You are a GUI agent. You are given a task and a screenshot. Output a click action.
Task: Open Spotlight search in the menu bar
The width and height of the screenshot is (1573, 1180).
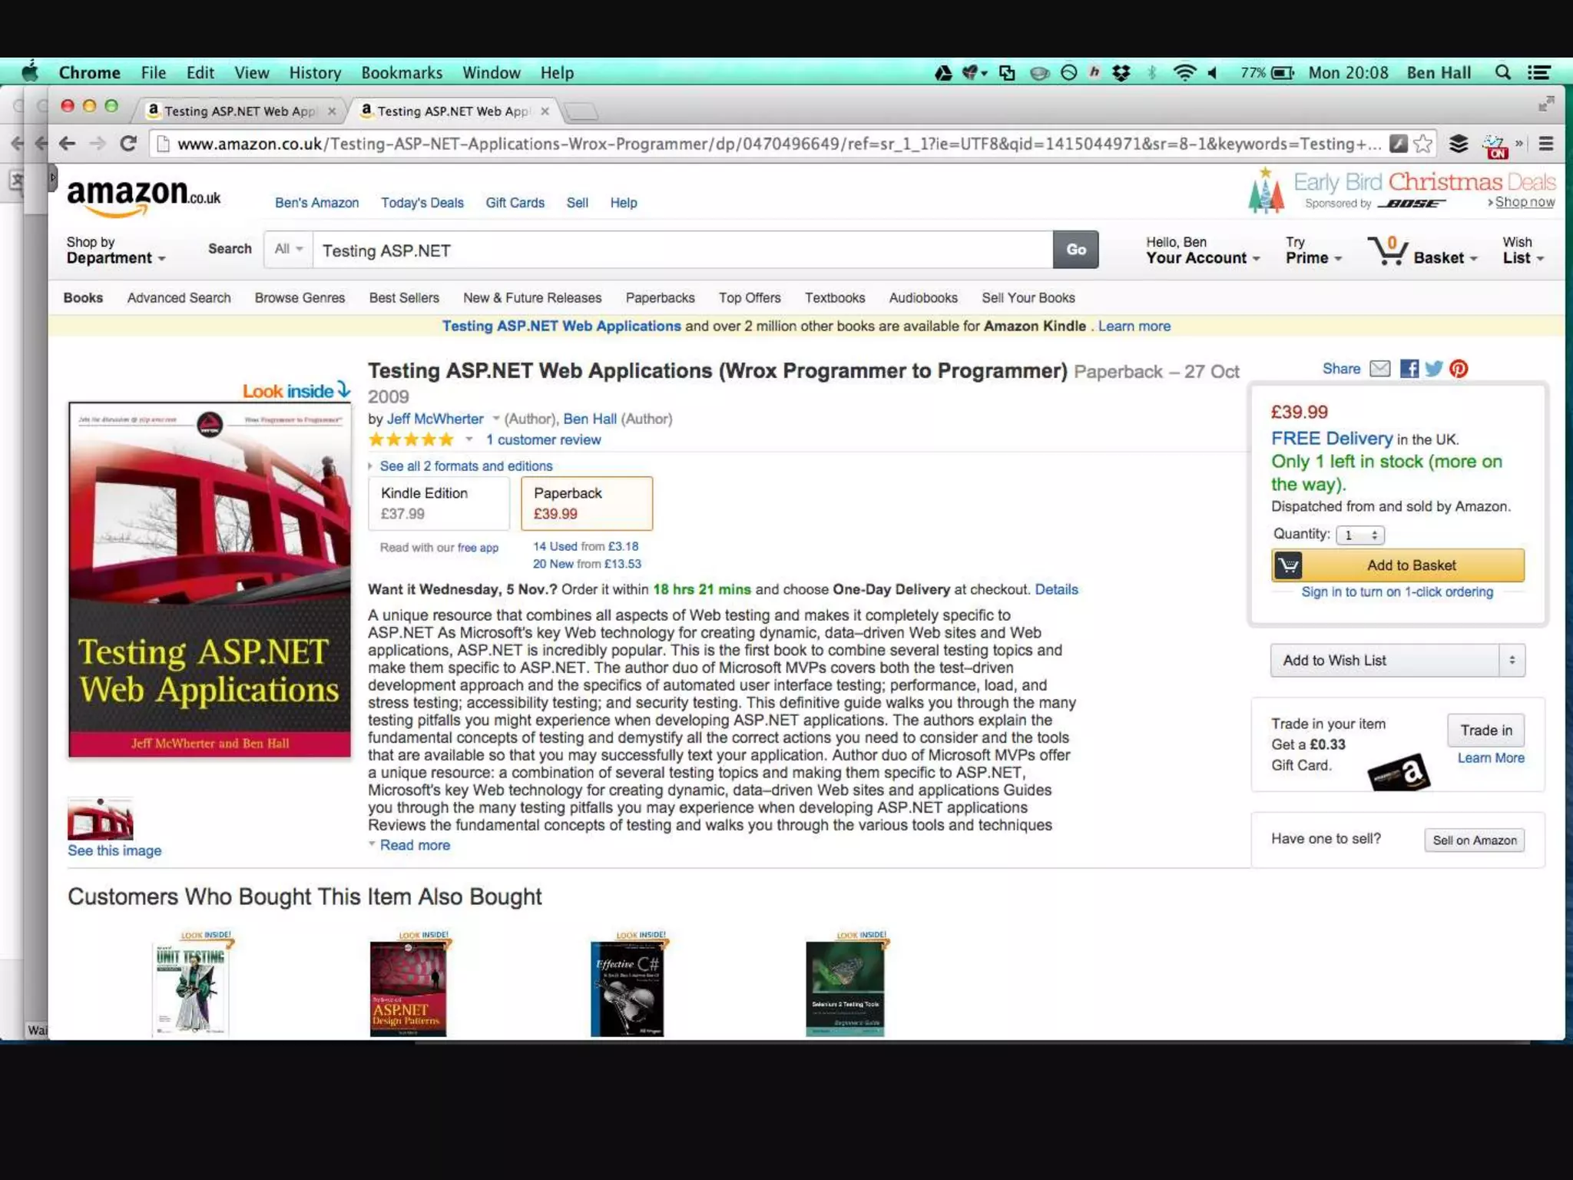pyautogui.click(x=1502, y=72)
